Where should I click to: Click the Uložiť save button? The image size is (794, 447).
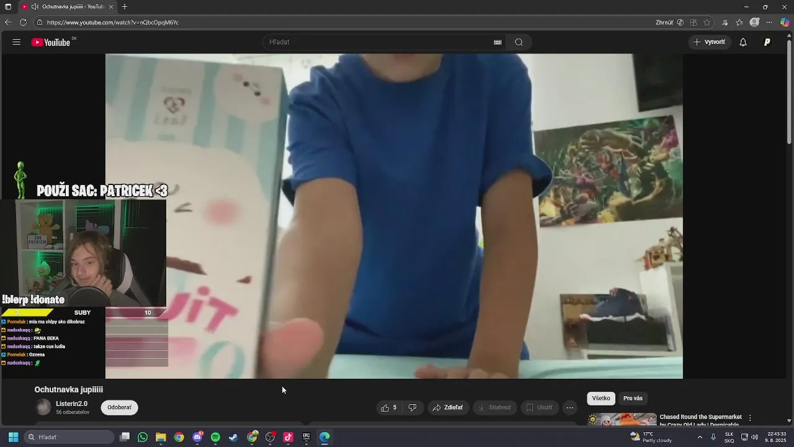click(539, 408)
